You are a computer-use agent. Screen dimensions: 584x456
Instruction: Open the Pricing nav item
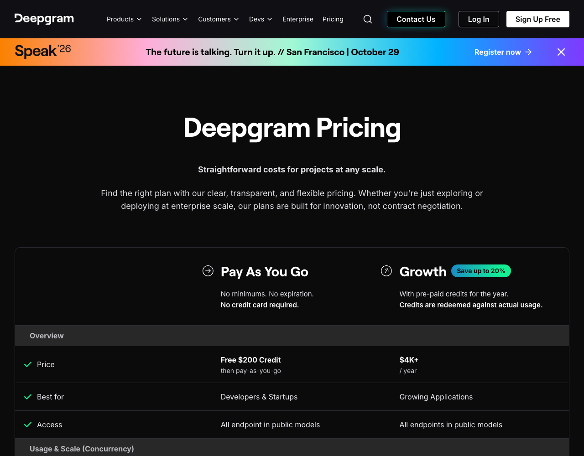coord(333,19)
